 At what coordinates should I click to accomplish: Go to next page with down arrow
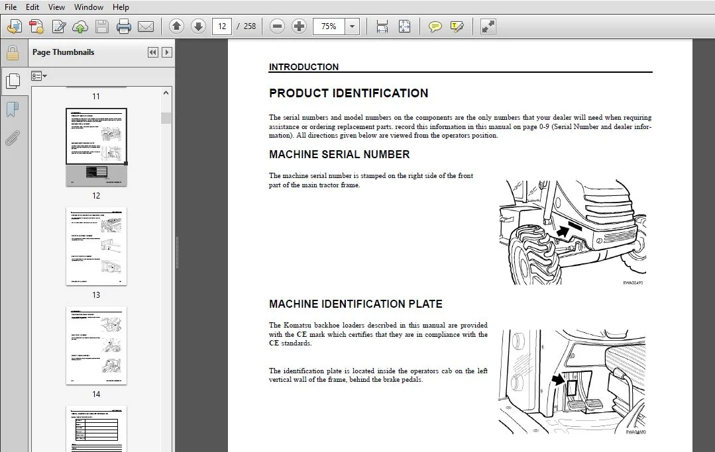[x=198, y=26]
